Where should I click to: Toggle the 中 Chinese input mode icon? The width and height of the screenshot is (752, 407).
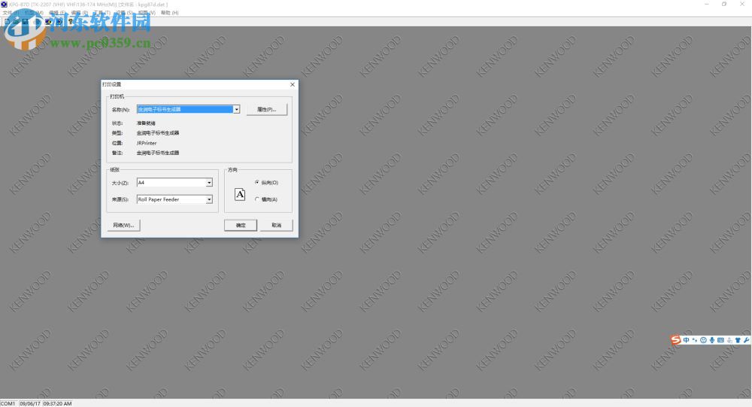click(687, 340)
